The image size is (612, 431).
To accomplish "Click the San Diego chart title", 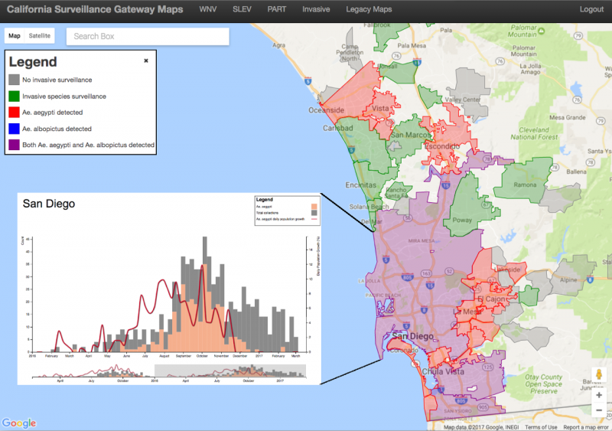I will [49, 204].
